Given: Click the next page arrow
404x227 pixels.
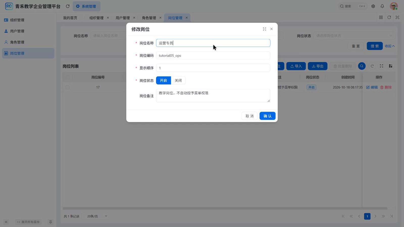Looking at the screenshot, I should 375,216.
